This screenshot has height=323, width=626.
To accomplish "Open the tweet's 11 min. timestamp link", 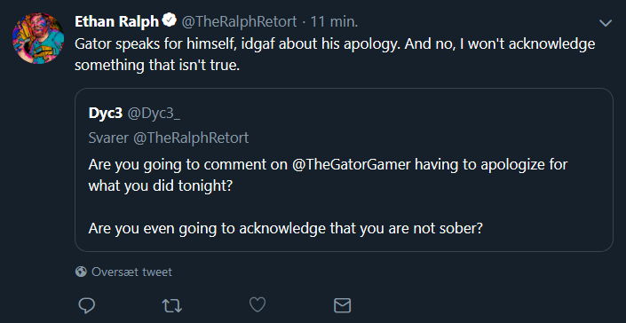I will [x=334, y=21].
